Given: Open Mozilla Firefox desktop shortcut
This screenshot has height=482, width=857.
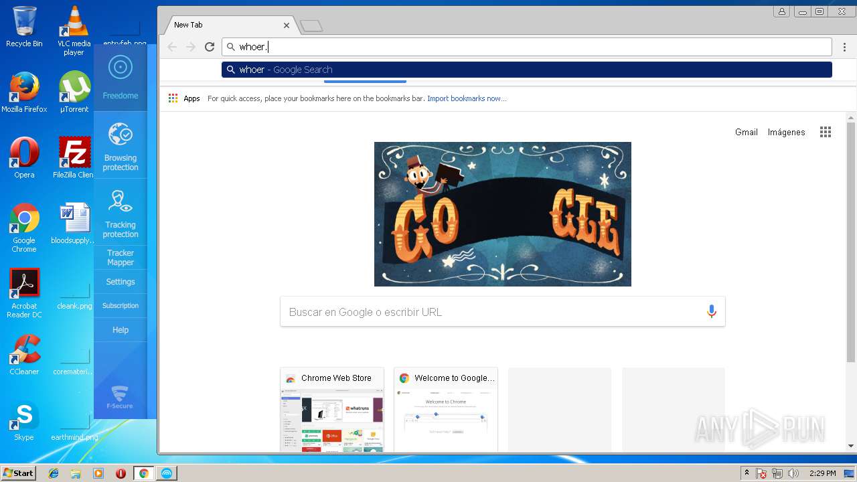Looking at the screenshot, I should pyautogui.click(x=24, y=92).
